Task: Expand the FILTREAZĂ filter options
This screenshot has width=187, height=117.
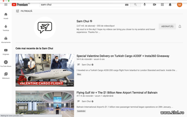Action: pyautogui.click(x=24, y=11)
